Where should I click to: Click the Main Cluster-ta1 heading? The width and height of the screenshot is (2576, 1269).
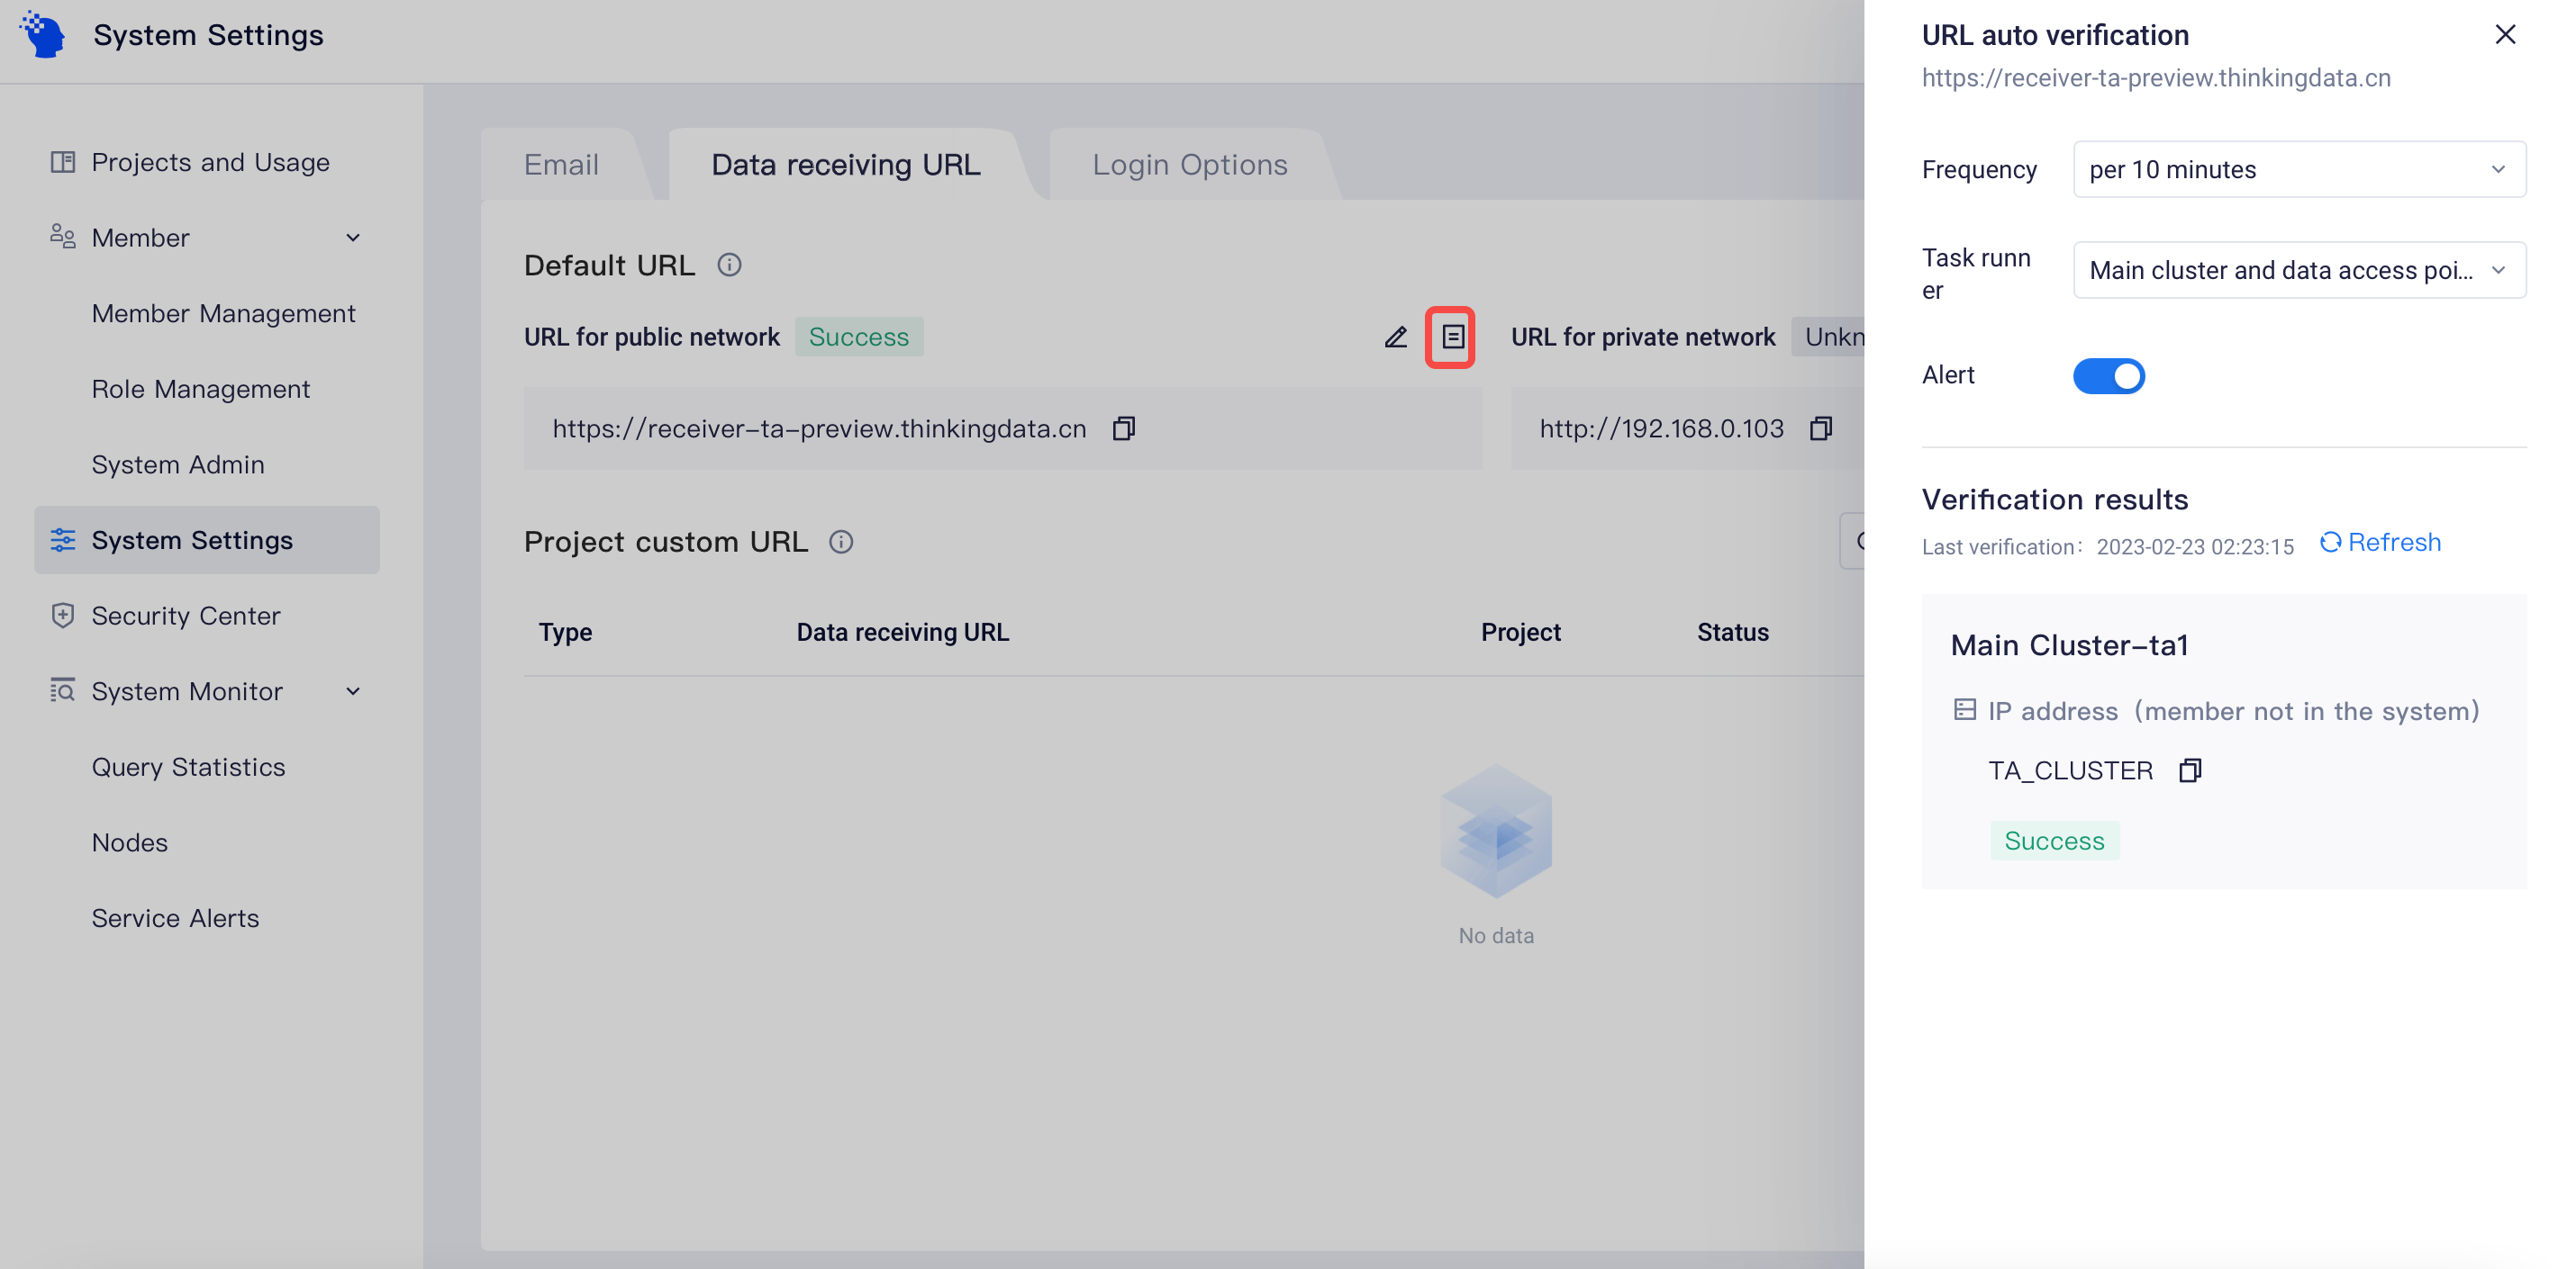click(2069, 645)
